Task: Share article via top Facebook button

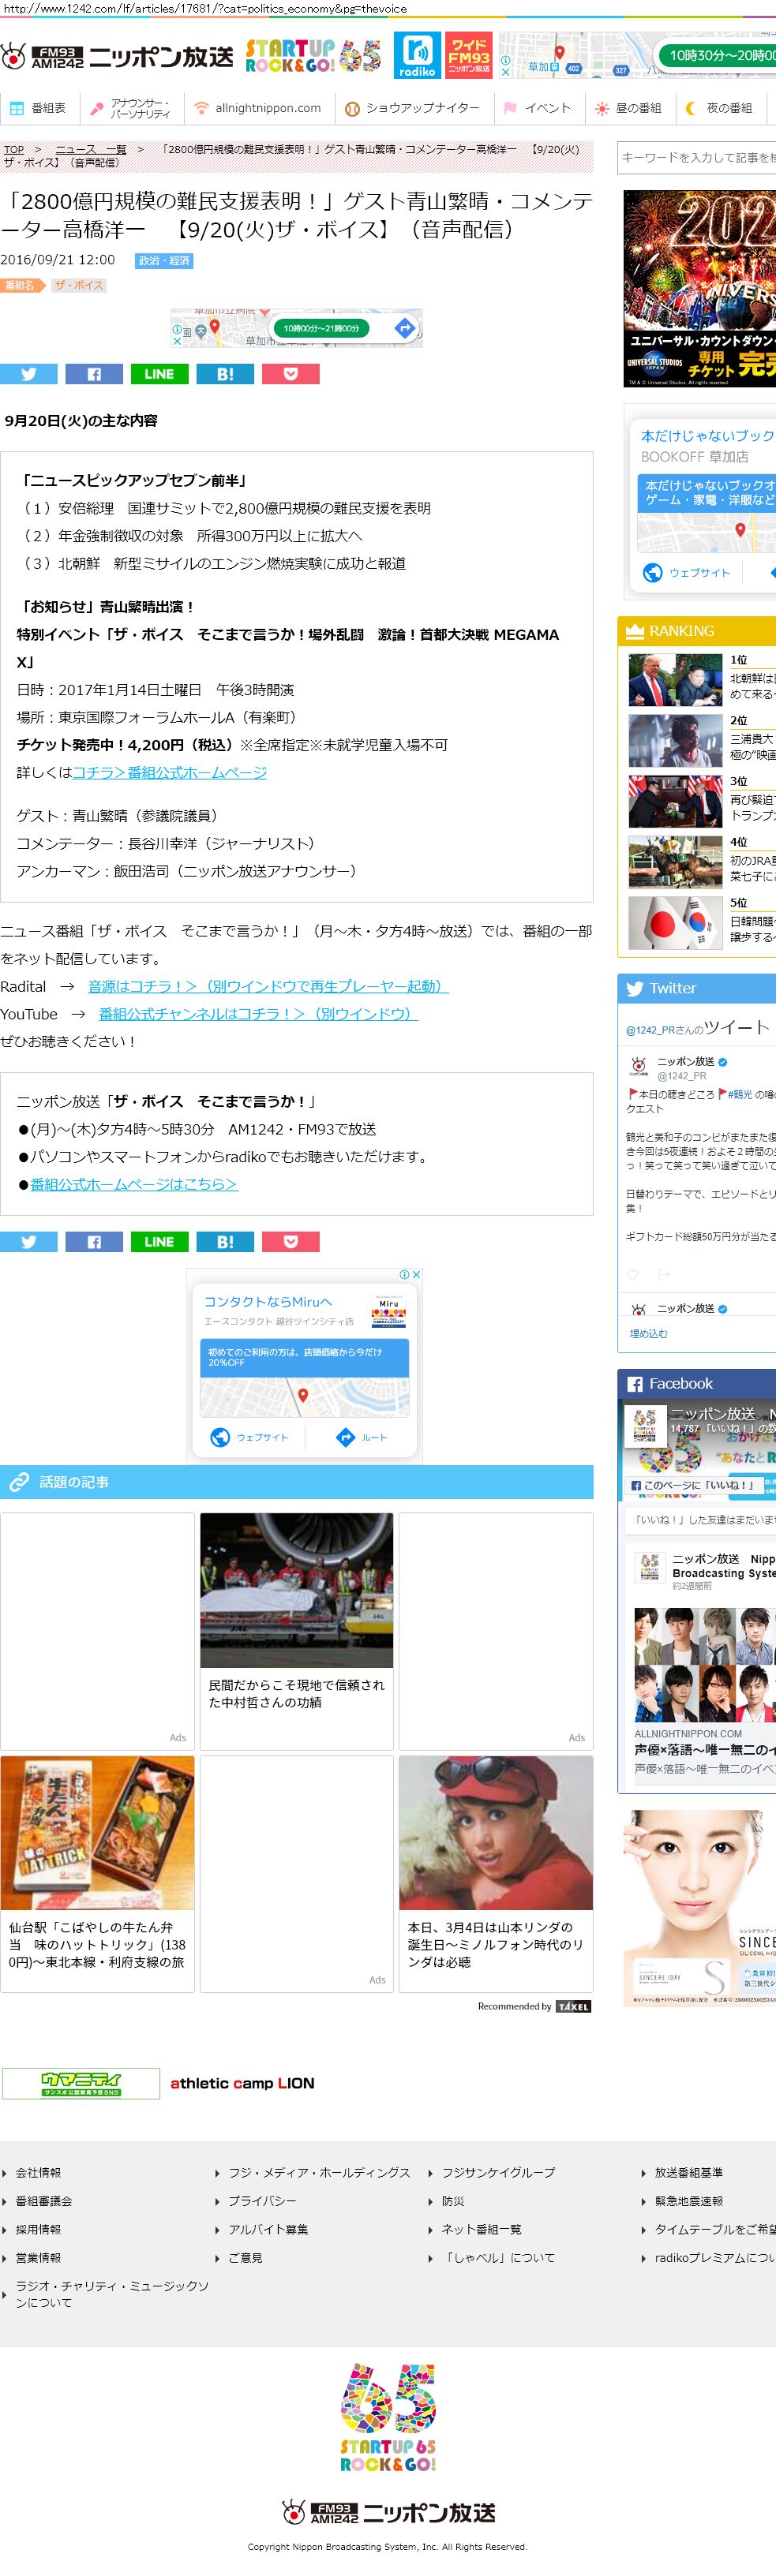Action: [94, 374]
